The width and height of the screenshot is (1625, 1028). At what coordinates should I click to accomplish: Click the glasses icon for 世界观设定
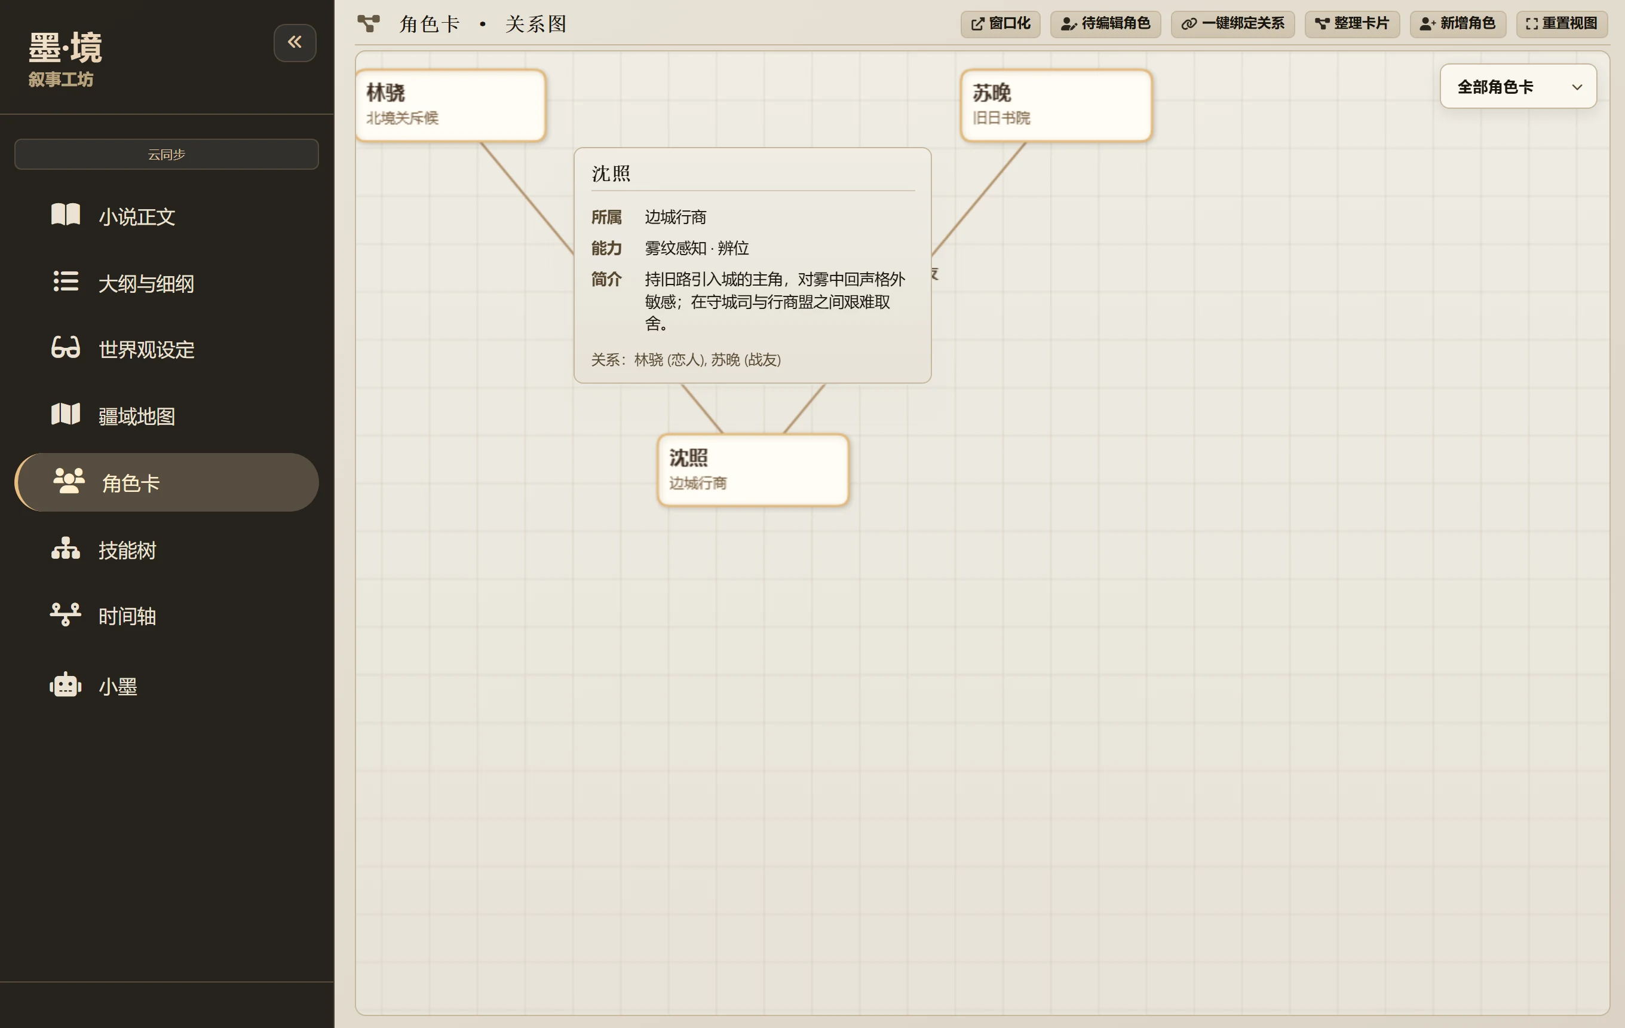tap(66, 348)
